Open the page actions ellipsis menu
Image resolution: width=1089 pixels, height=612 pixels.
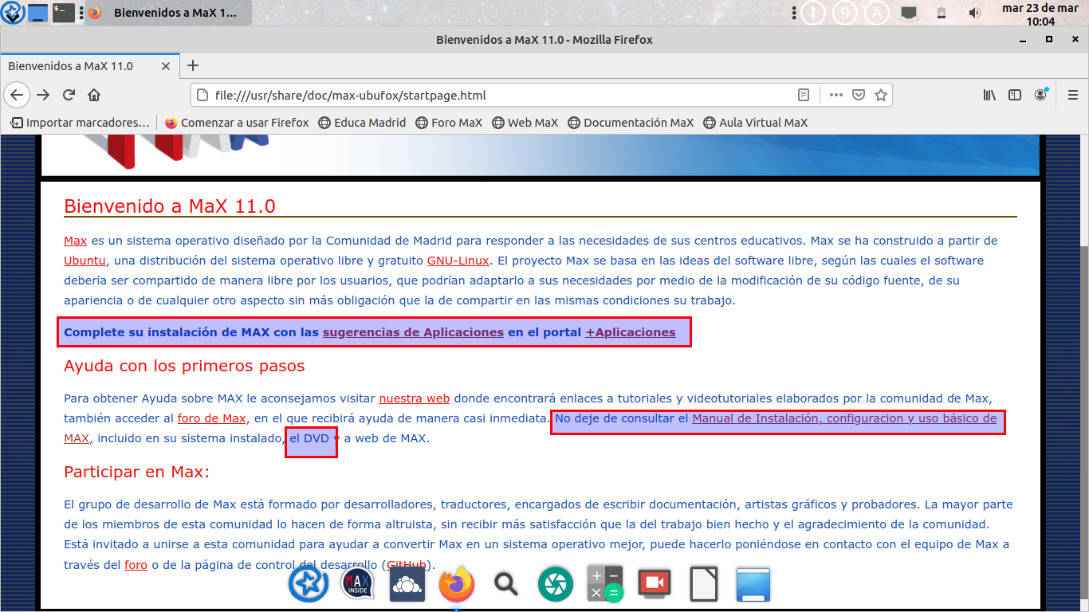coord(835,95)
